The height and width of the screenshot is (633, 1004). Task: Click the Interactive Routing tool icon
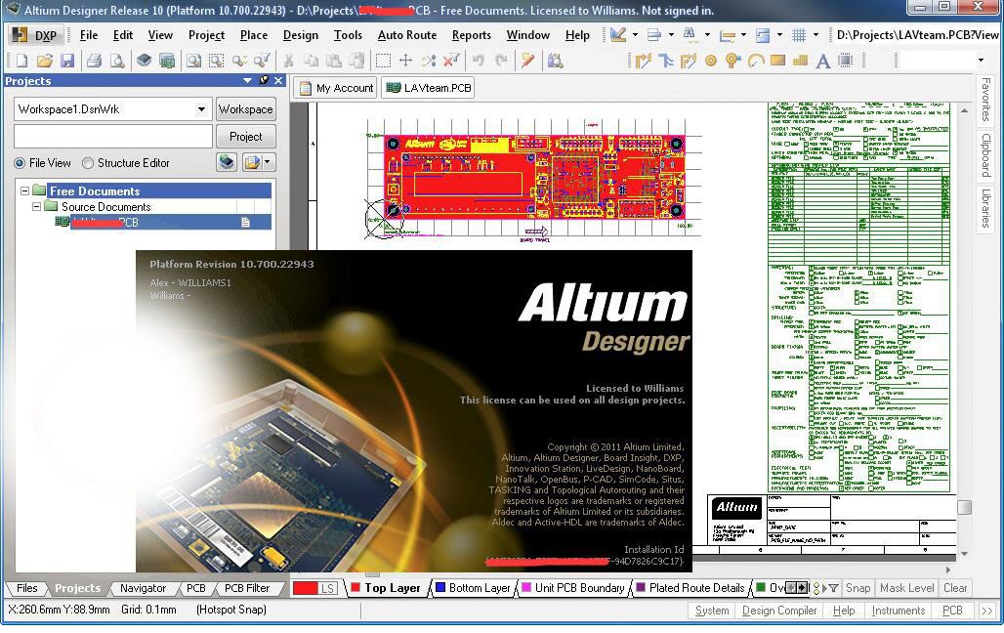pyautogui.click(x=644, y=61)
